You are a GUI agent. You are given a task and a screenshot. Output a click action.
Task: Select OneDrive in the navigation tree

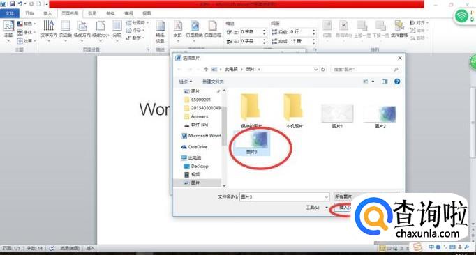[x=198, y=147]
